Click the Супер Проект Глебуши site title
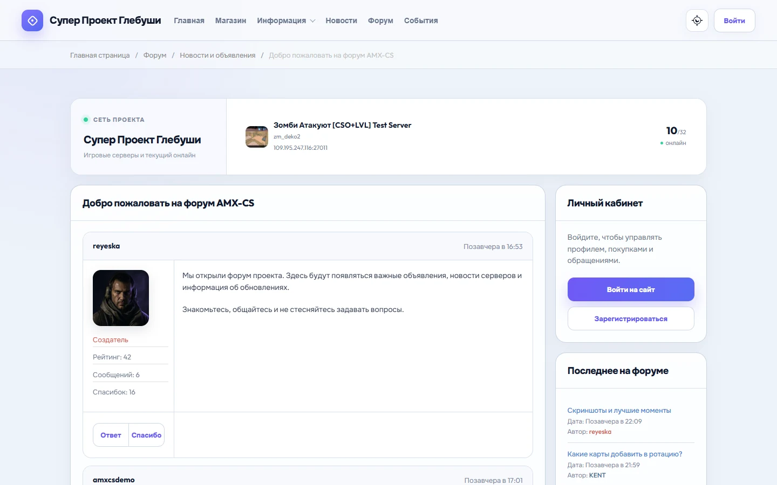 [105, 20]
